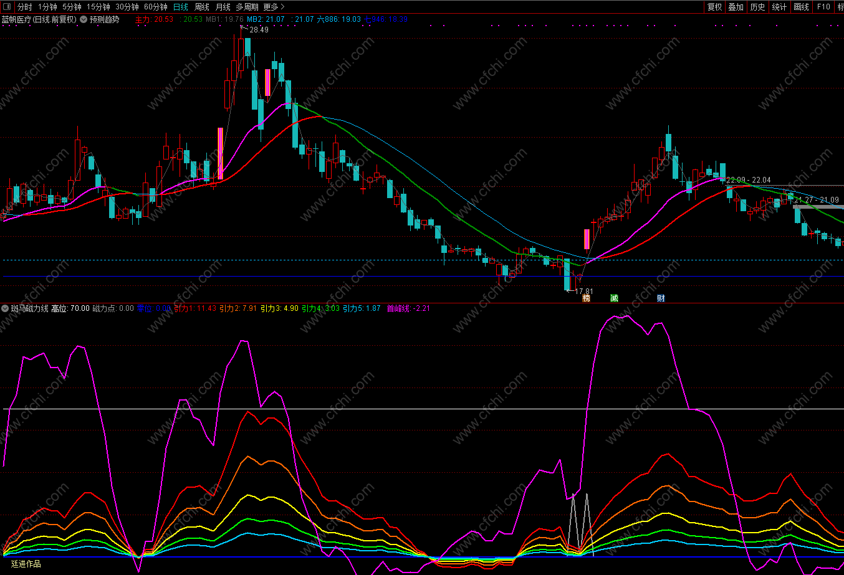The width and height of the screenshot is (844, 575).
Task: Click the 六886: 19.03 value label
Action: pyautogui.click(x=339, y=19)
